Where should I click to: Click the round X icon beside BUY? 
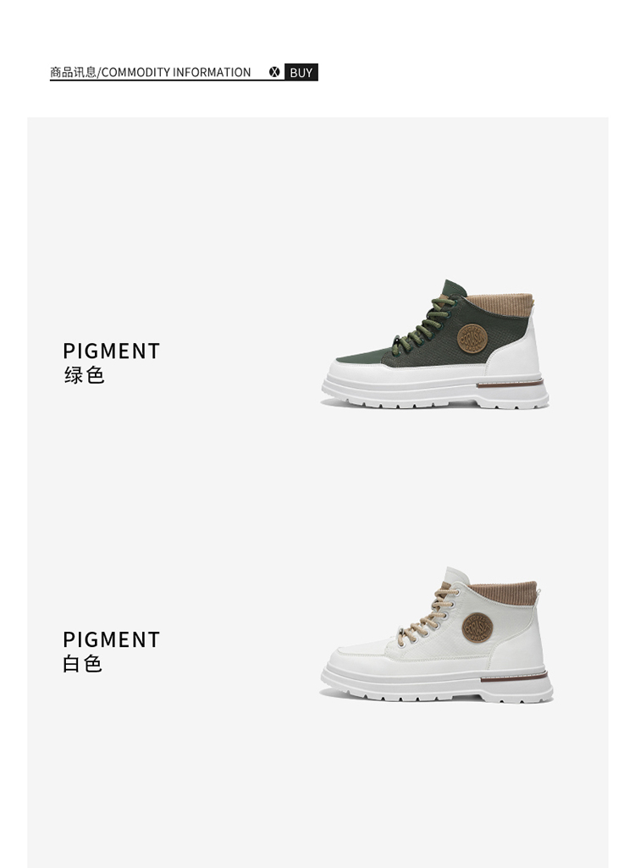pyautogui.click(x=274, y=72)
